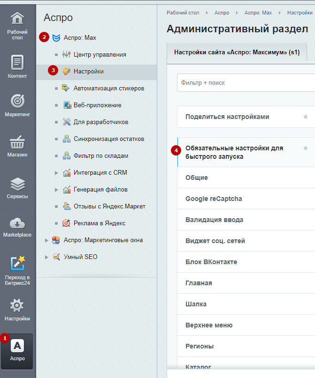The image size is (315, 378).
Task: Click the Умный SEO icon
Action: [56, 257]
